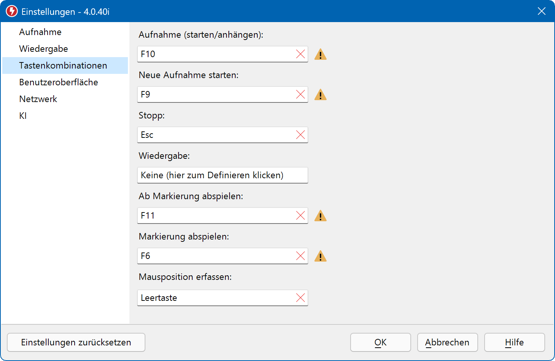The width and height of the screenshot is (555, 361).
Task: Click warning icon beside F9 field
Action: tap(321, 95)
